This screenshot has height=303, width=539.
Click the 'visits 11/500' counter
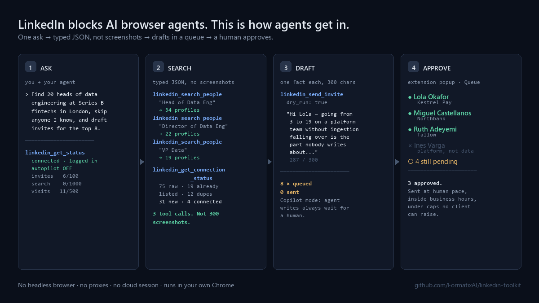(55, 191)
